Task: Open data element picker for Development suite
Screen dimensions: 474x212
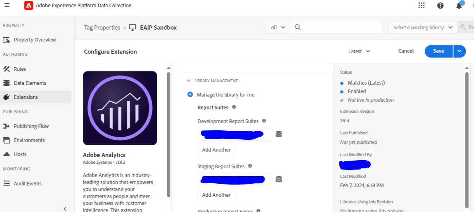Action: pyautogui.click(x=279, y=134)
